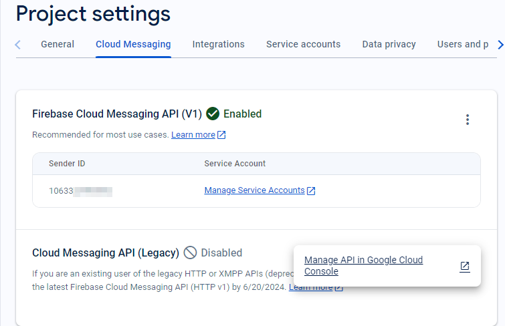
Task: Click the green Enabled checkmark icon
Action: (x=213, y=114)
